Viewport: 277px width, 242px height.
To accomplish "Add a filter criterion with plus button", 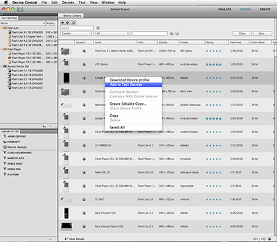I will pyautogui.click(x=171, y=34).
